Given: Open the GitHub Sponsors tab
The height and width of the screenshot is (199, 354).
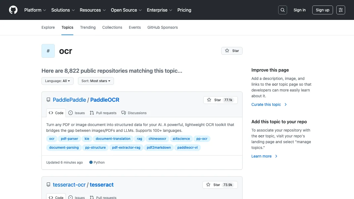Looking at the screenshot, I should [x=163, y=27].
